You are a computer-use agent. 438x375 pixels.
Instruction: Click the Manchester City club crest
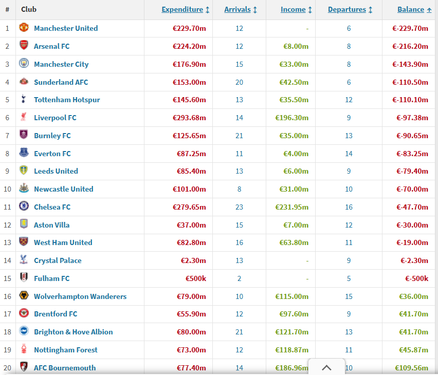(24, 63)
